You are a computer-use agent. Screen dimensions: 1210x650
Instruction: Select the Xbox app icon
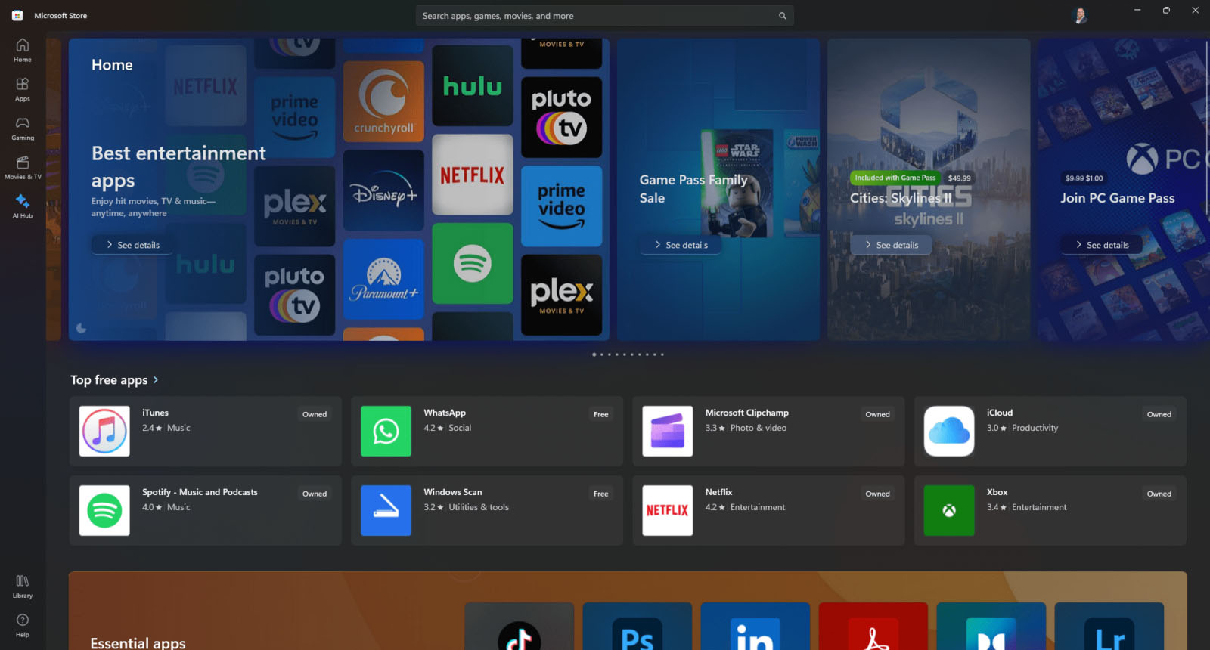click(948, 510)
